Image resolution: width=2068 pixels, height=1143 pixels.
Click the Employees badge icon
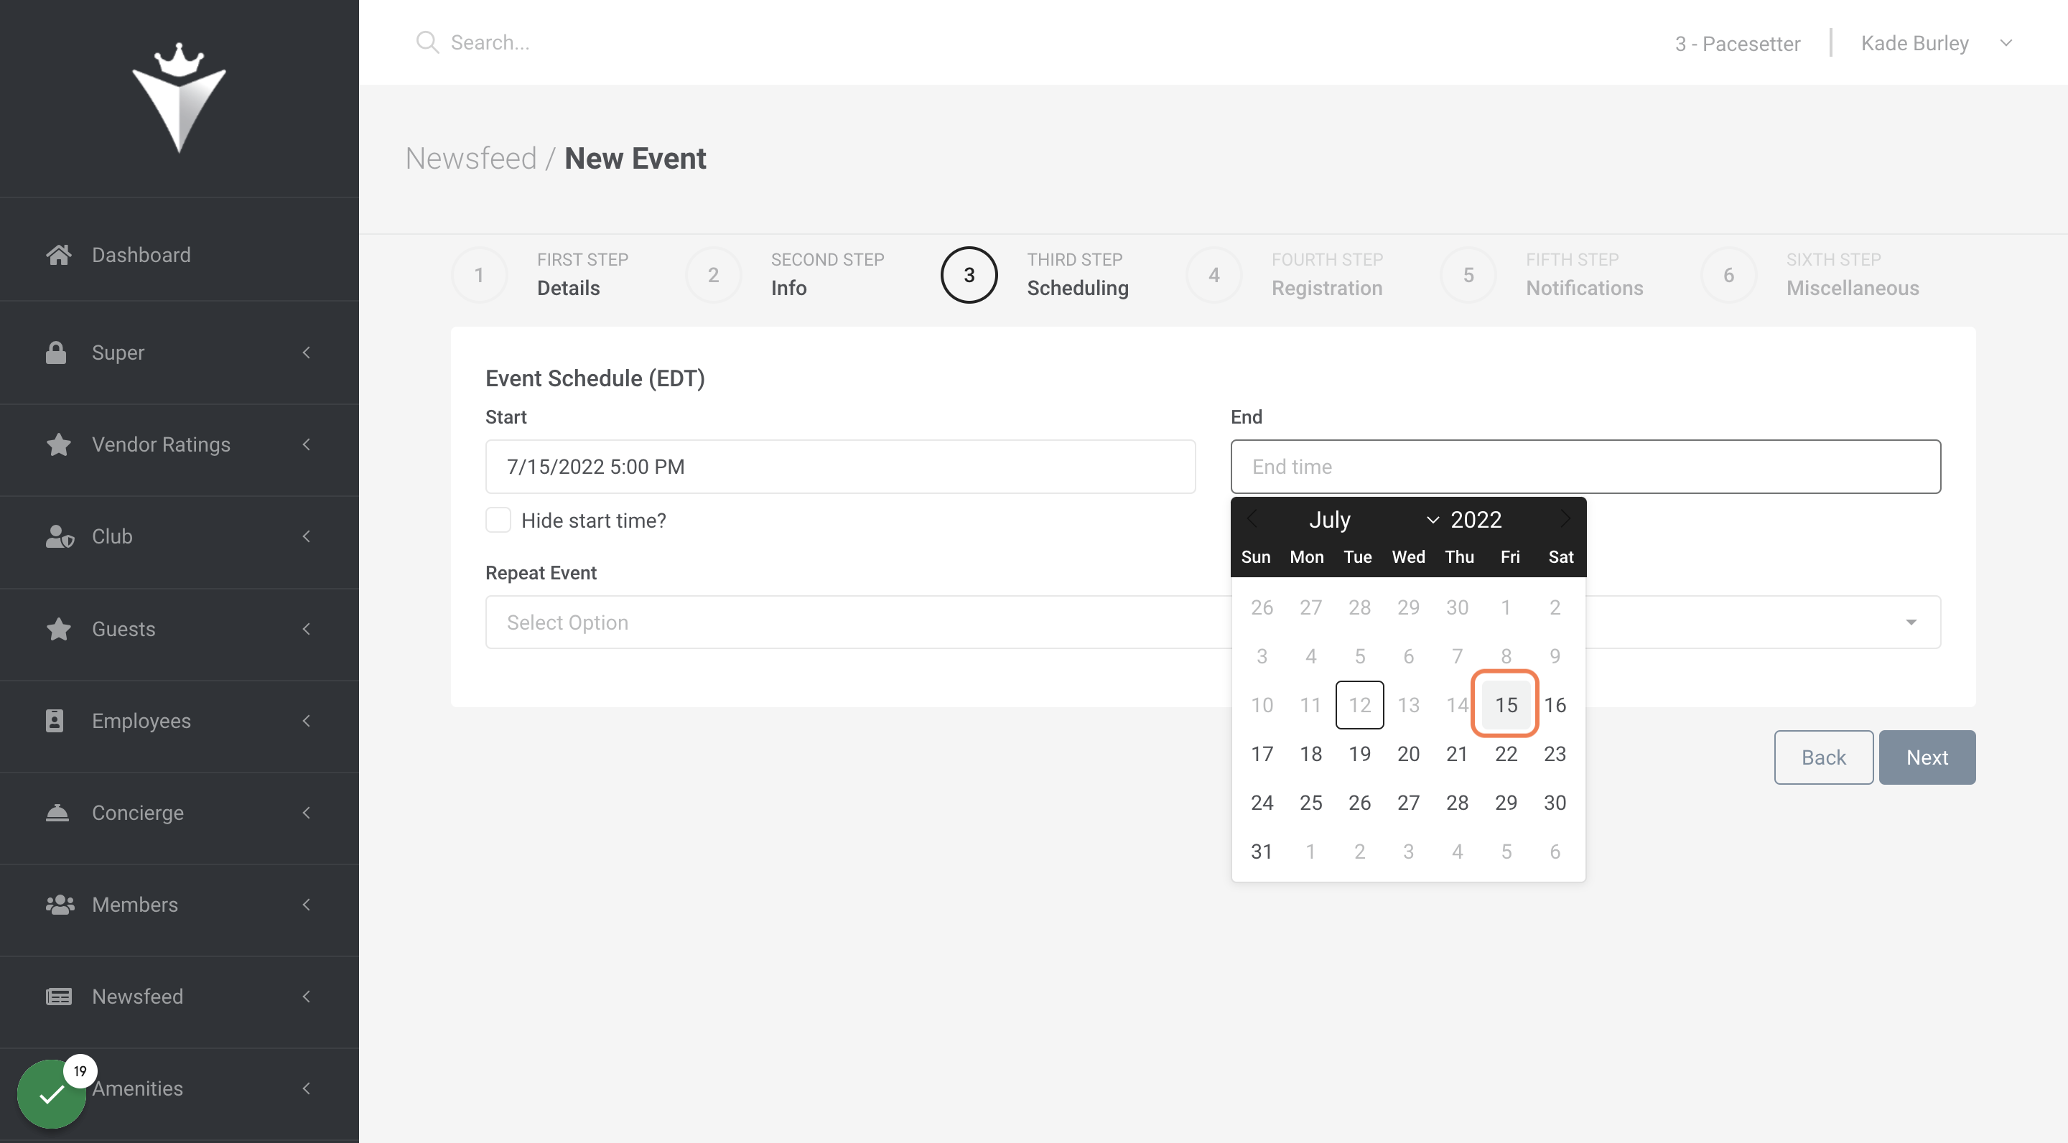click(55, 721)
